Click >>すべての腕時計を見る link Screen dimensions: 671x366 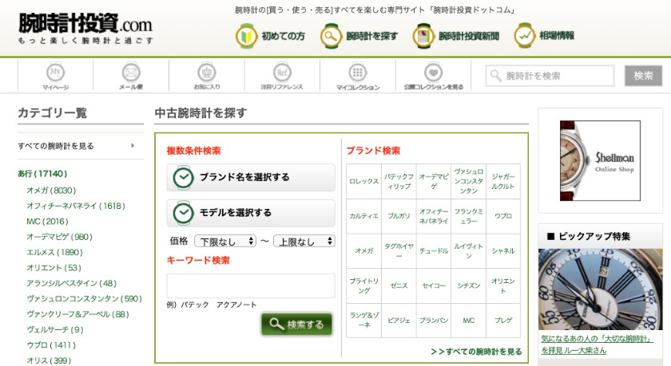pos(476,352)
